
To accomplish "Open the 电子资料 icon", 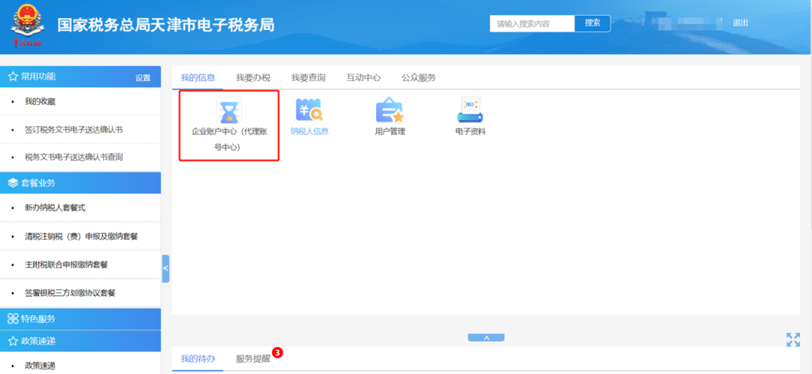I will (470, 111).
